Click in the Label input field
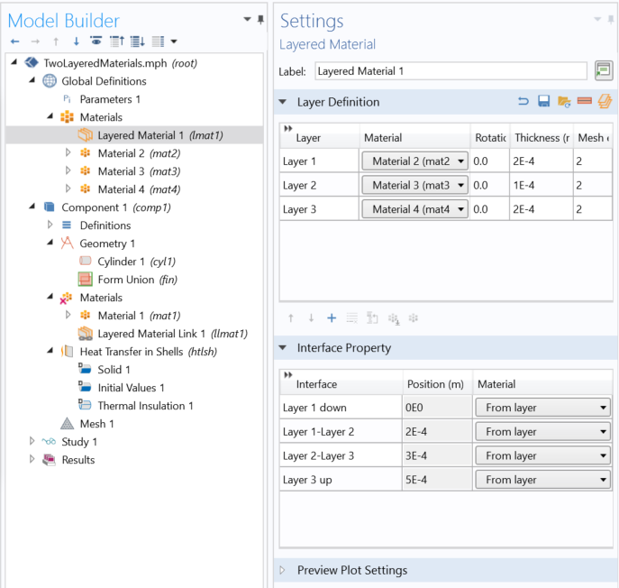The height and width of the screenshot is (588, 619). coord(451,71)
